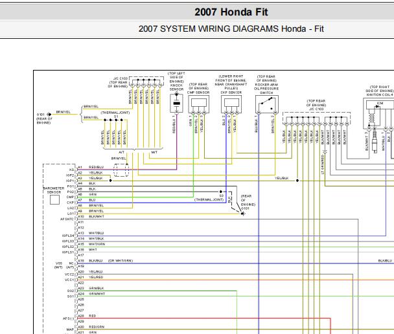The image size is (394, 334).
Task: Click pin A28 'RED' wire label
Action: 93,316
